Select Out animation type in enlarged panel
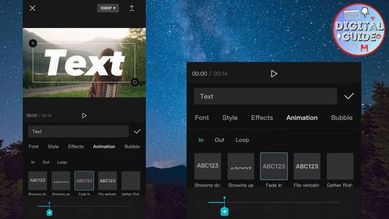The image size is (389, 219). pos(219,140)
